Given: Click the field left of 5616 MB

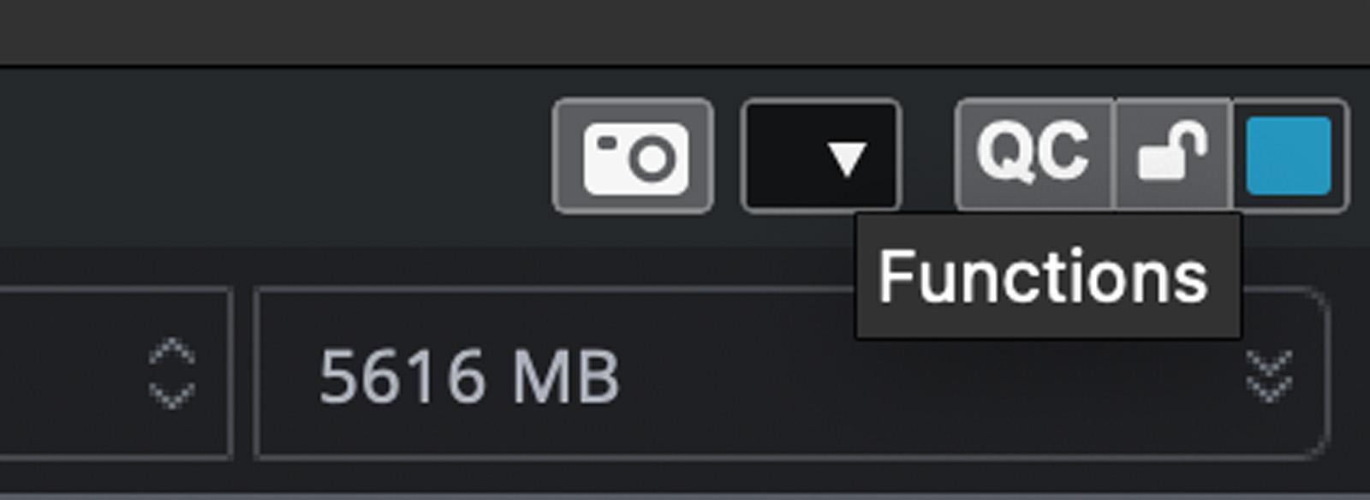Looking at the screenshot, I should pos(115,374).
